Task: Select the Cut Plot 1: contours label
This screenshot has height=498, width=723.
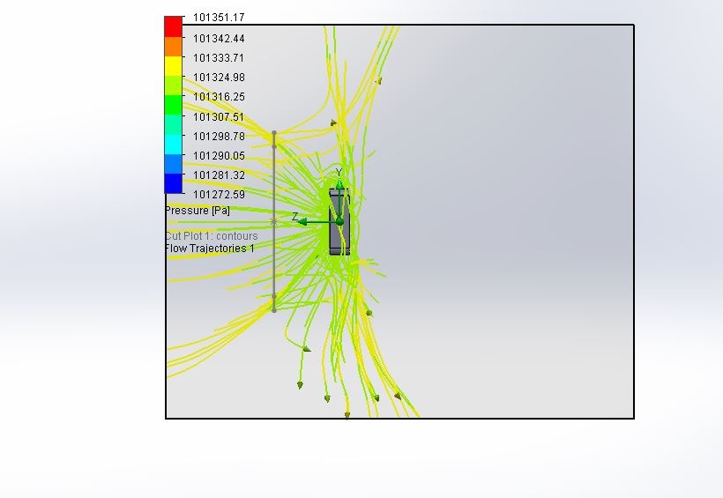Action: [x=212, y=236]
